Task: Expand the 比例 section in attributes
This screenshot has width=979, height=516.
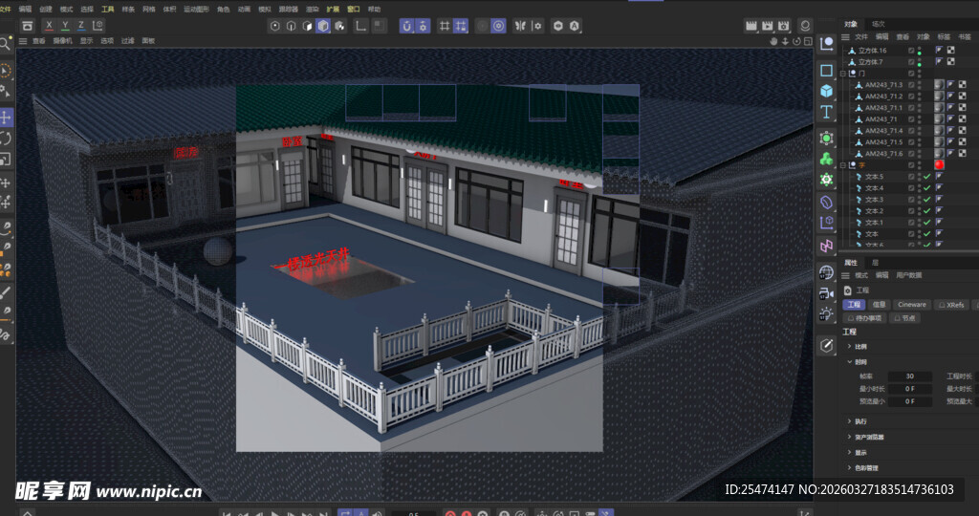Action: (850, 346)
